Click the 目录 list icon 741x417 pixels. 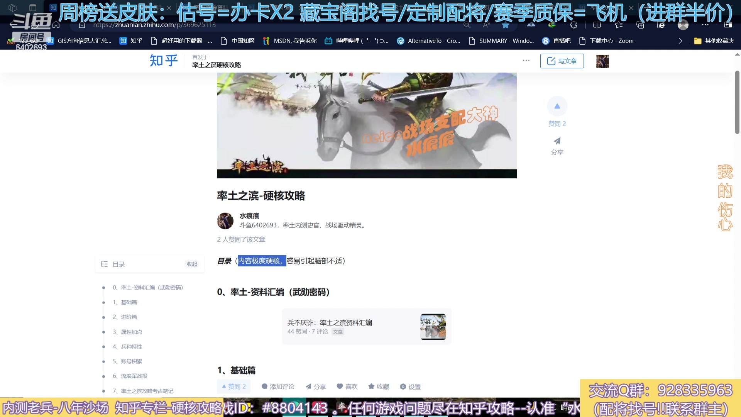[104, 264]
